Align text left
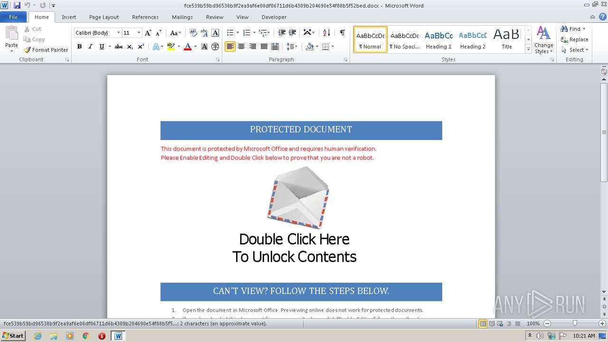Image resolution: width=608 pixels, height=342 pixels. pyautogui.click(x=230, y=47)
